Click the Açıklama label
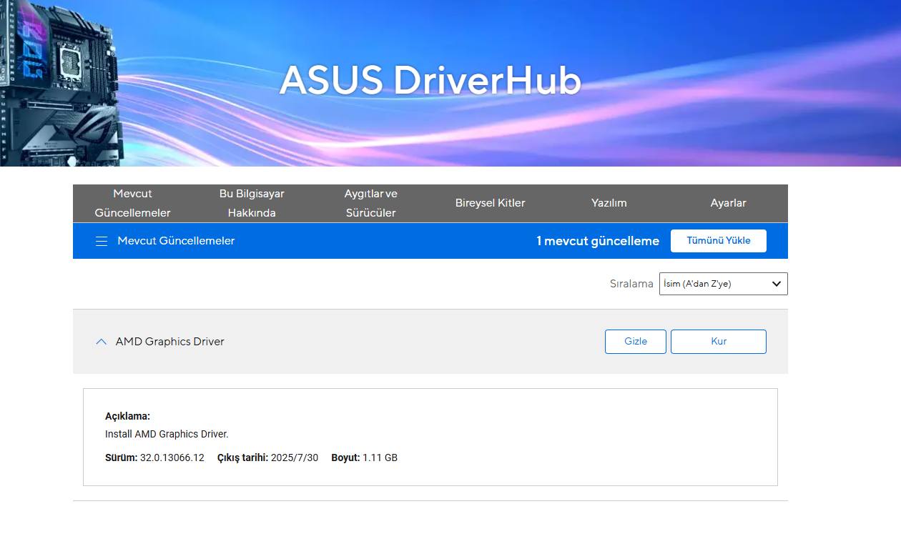The height and width of the screenshot is (539, 901). tap(127, 416)
